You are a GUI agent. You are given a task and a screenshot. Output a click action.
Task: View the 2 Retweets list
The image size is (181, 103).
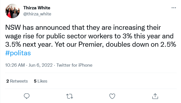(17, 81)
